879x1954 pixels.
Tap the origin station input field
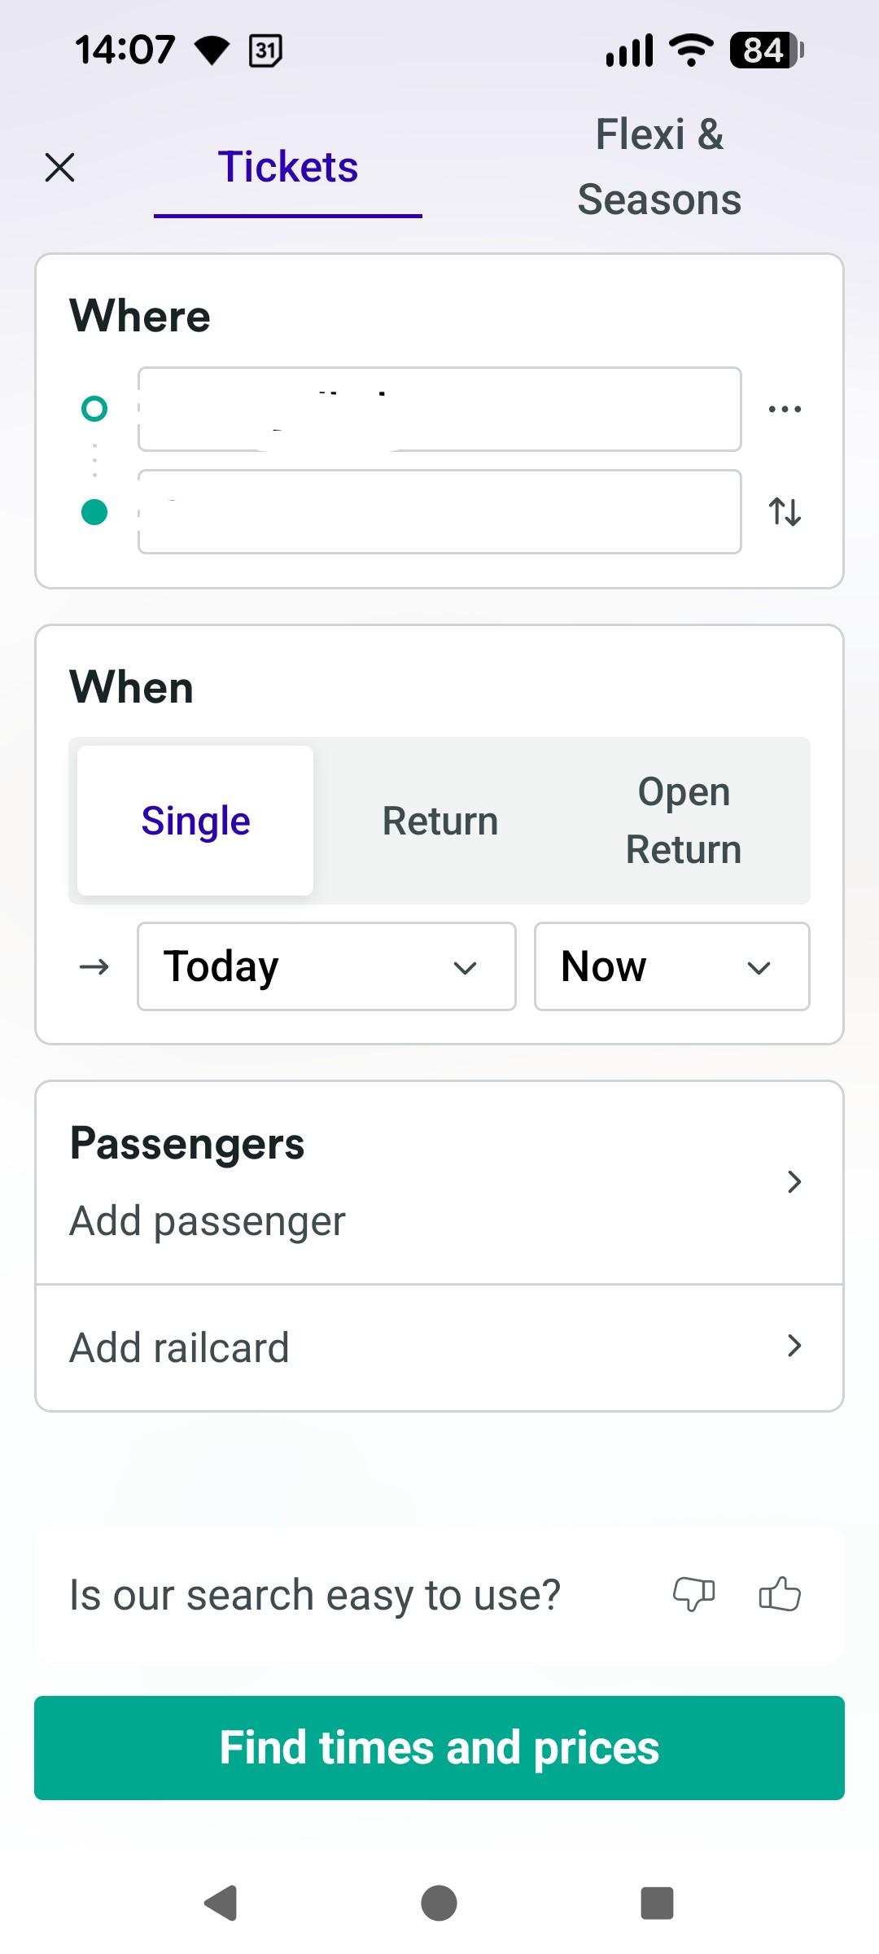439,409
